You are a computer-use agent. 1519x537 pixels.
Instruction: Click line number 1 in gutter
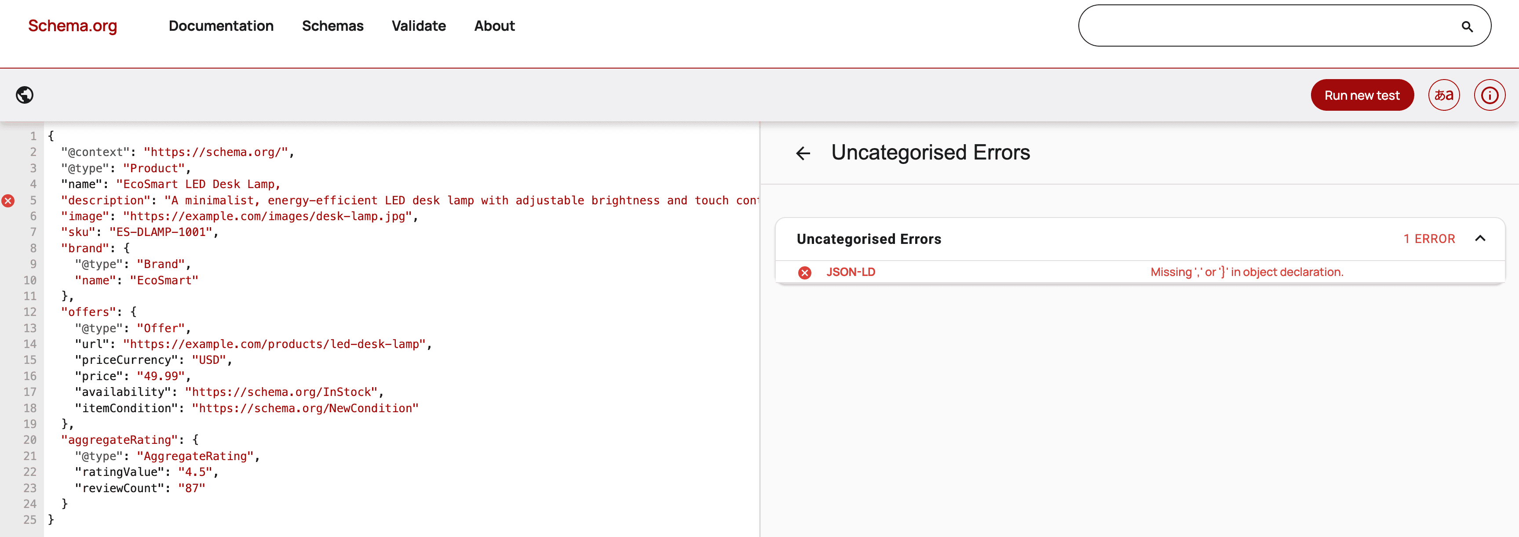(x=33, y=136)
